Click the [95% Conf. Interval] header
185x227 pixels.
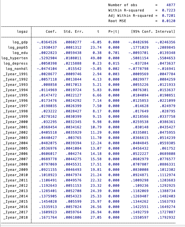[x=153, y=31]
